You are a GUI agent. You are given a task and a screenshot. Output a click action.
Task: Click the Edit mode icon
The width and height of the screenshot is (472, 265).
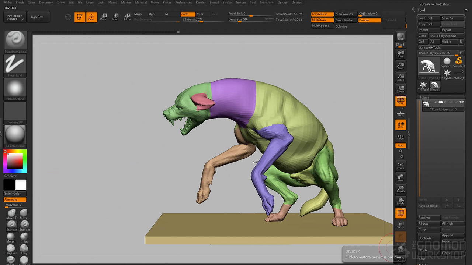pos(79,17)
